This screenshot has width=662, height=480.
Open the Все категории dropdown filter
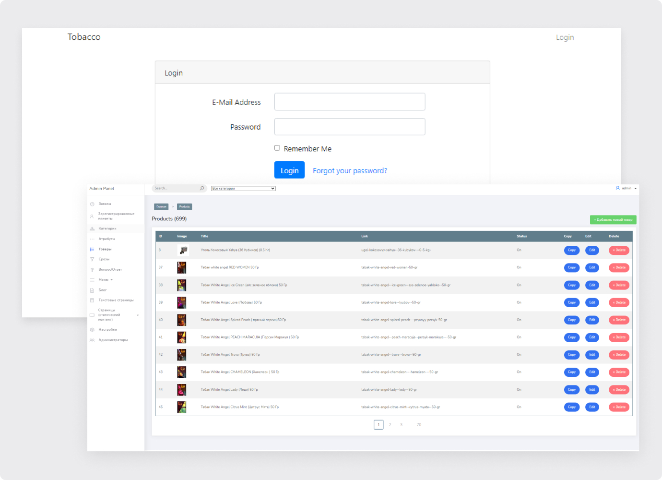pos(244,189)
